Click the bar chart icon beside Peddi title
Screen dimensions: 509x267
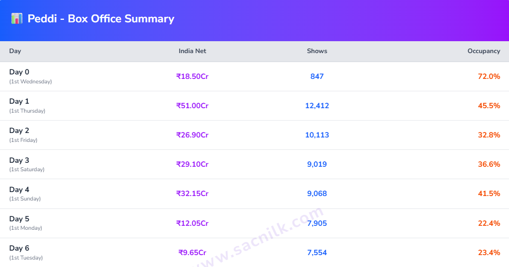[x=16, y=18]
